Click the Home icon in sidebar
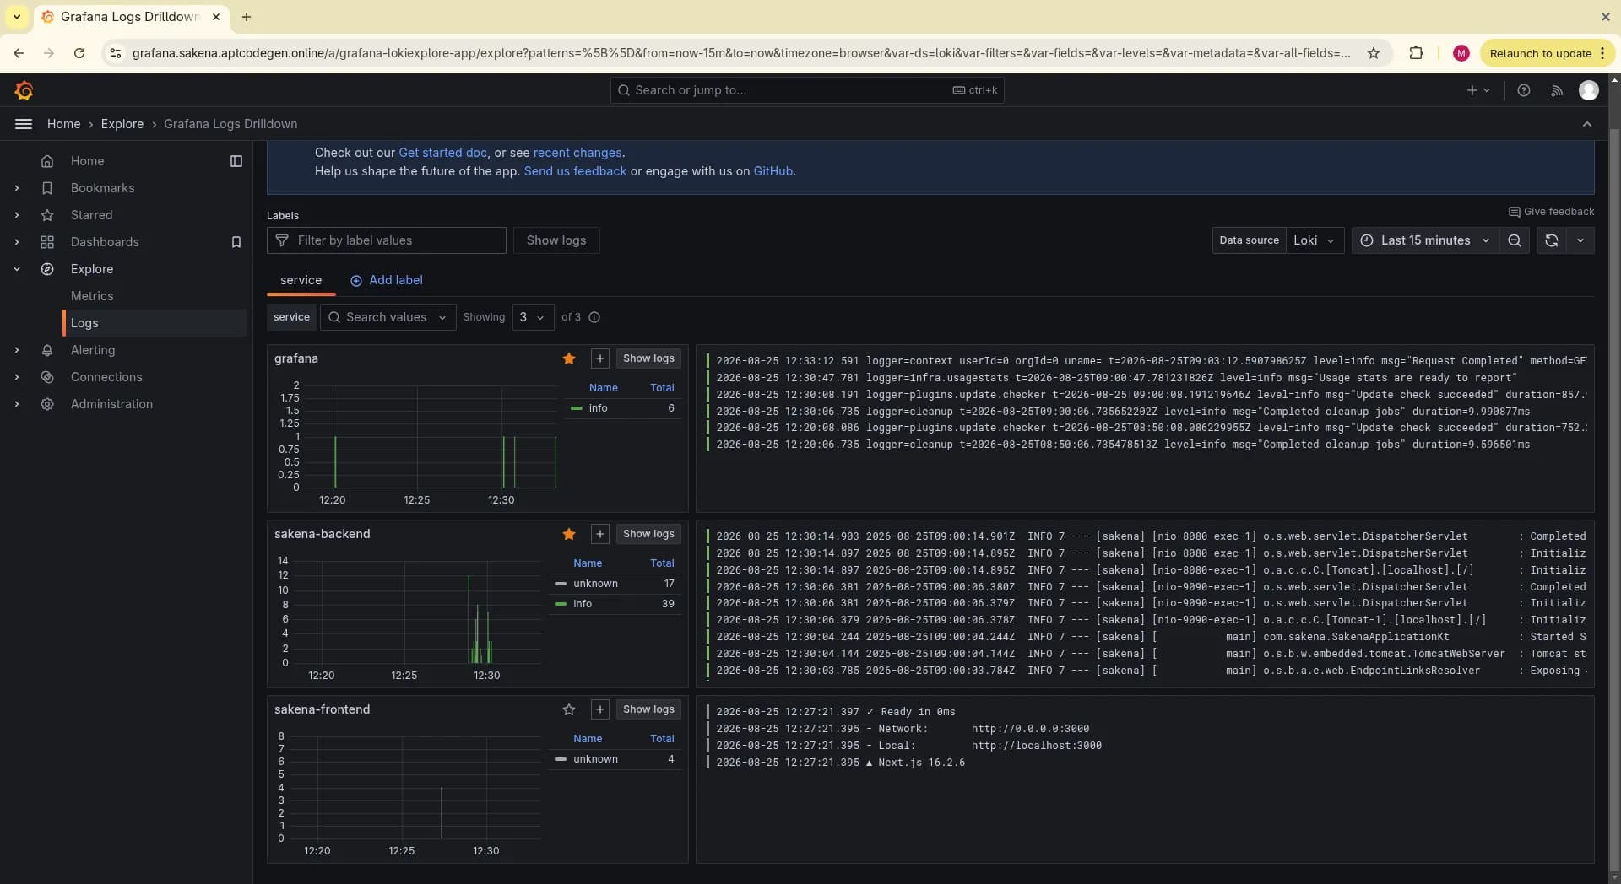Screen dimensions: 1621x884 coord(47,161)
